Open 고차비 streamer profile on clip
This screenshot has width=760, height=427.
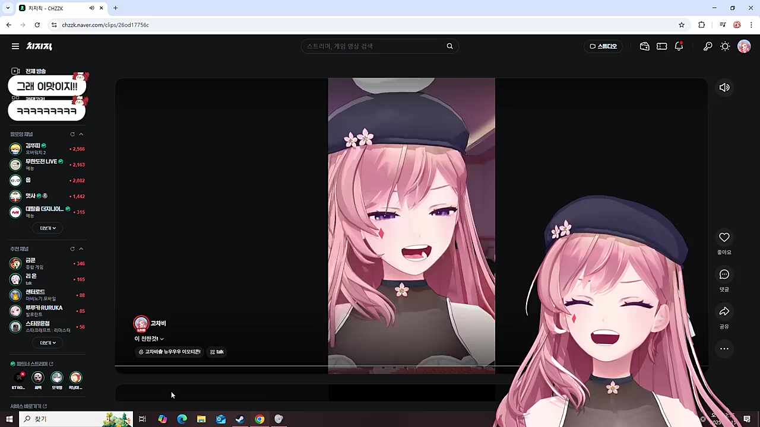pos(150,323)
